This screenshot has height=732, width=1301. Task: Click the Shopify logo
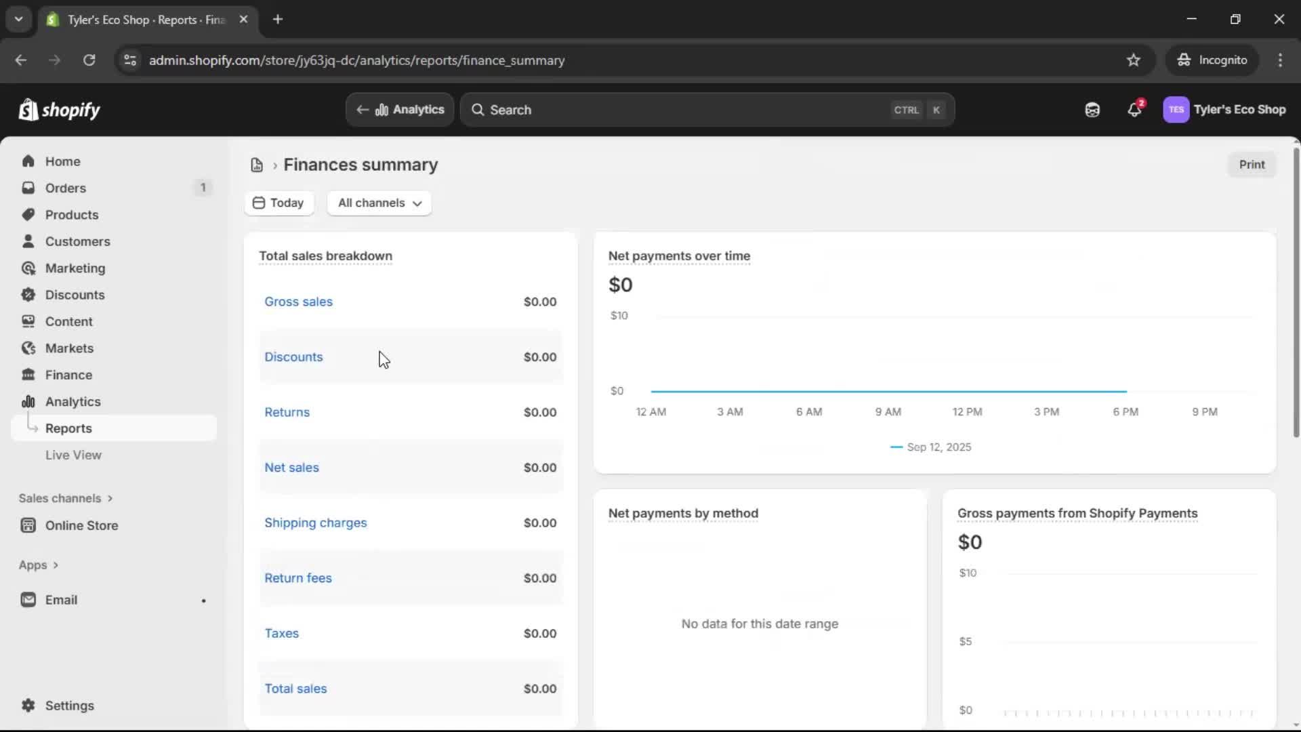(59, 110)
